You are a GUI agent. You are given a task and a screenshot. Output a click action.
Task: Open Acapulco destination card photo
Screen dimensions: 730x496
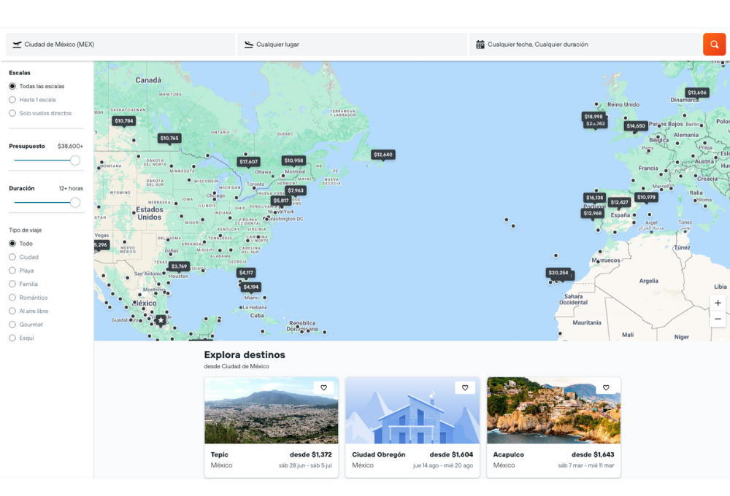[553, 411]
